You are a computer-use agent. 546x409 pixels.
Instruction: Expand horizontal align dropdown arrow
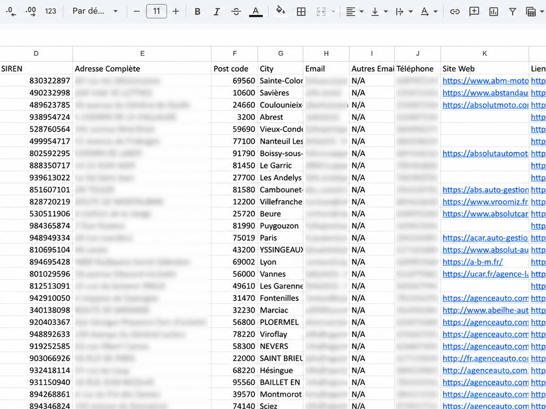point(361,11)
